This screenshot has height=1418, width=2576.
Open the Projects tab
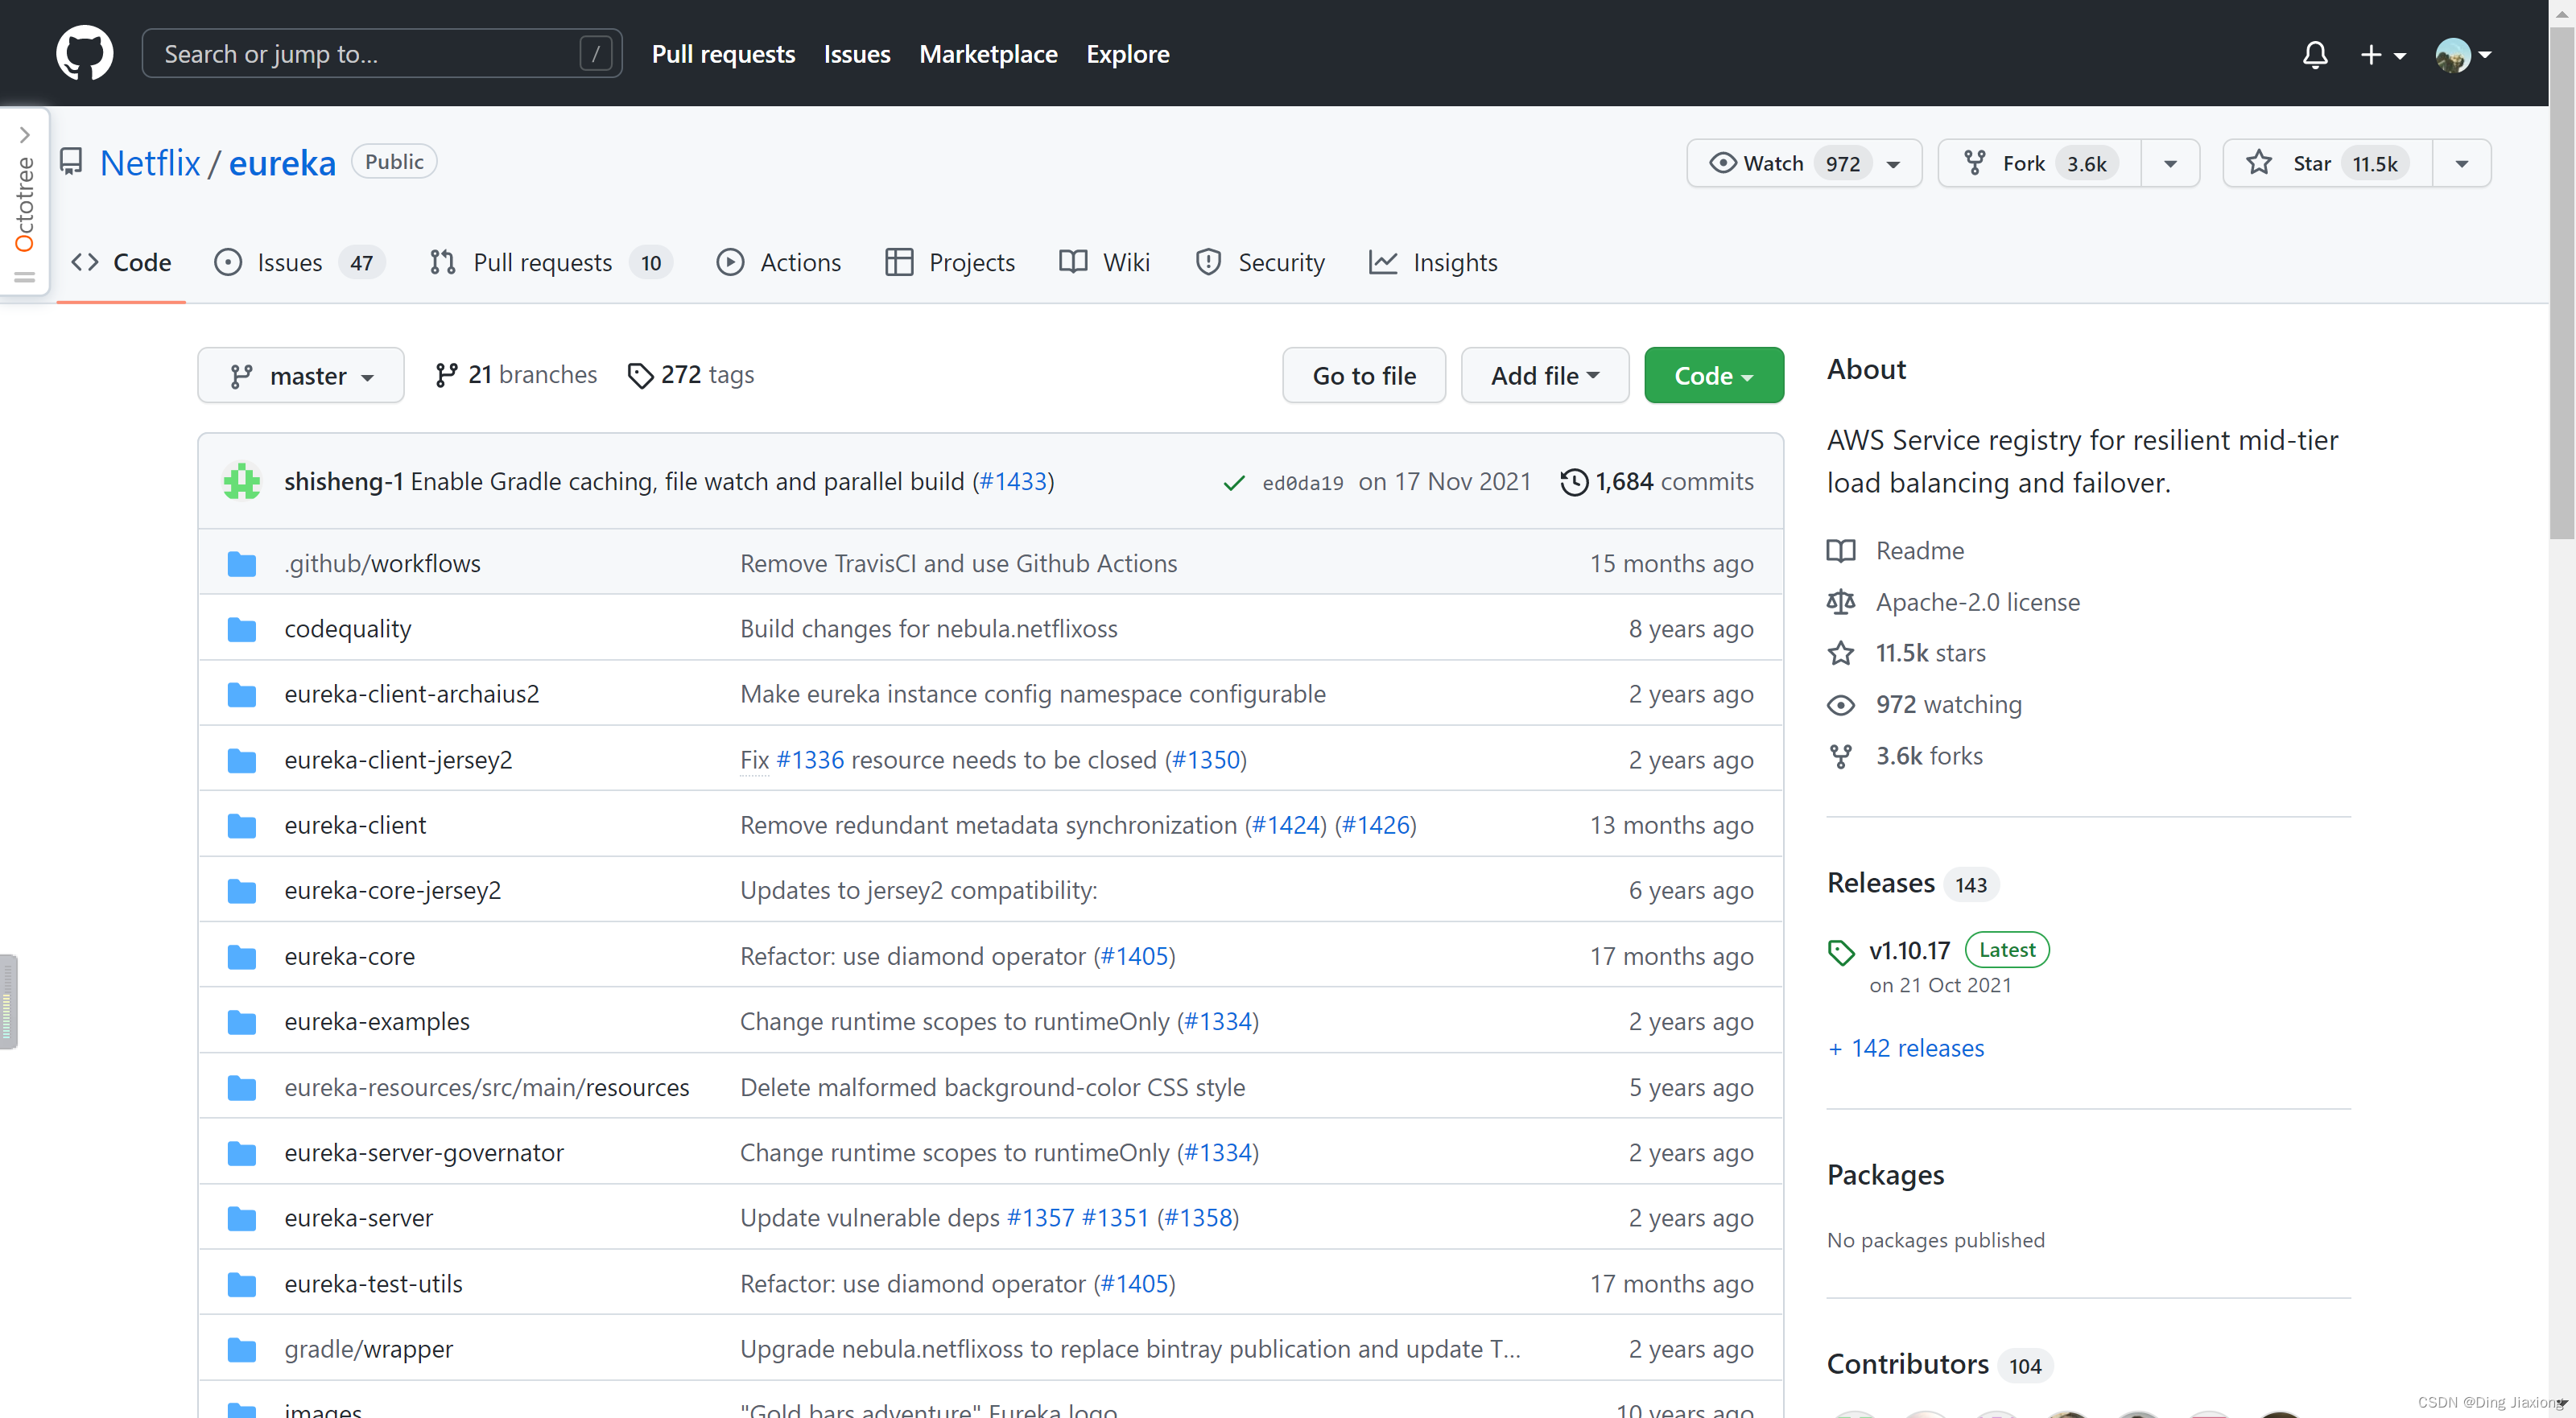pyautogui.click(x=950, y=262)
